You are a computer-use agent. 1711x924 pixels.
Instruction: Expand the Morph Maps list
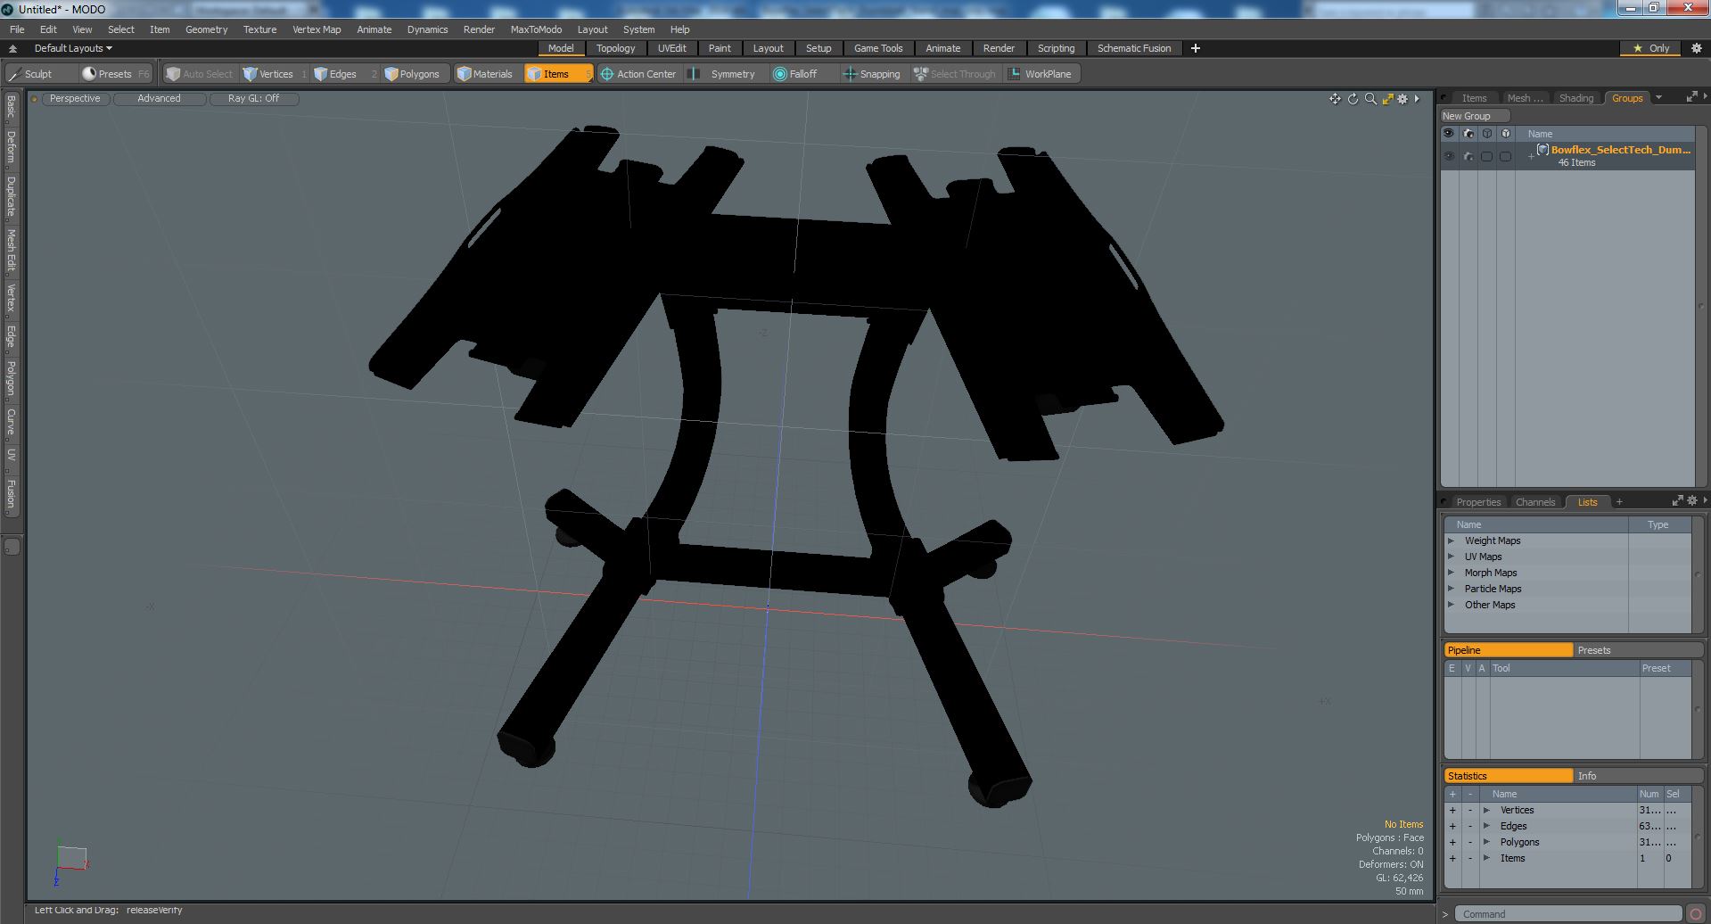pyautogui.click(x=1451, y=573)
